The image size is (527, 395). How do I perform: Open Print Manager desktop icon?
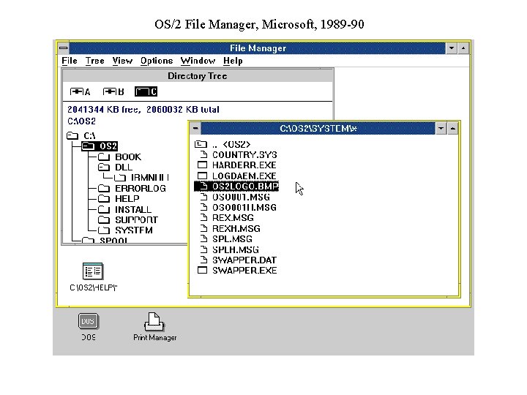(154, 322)
